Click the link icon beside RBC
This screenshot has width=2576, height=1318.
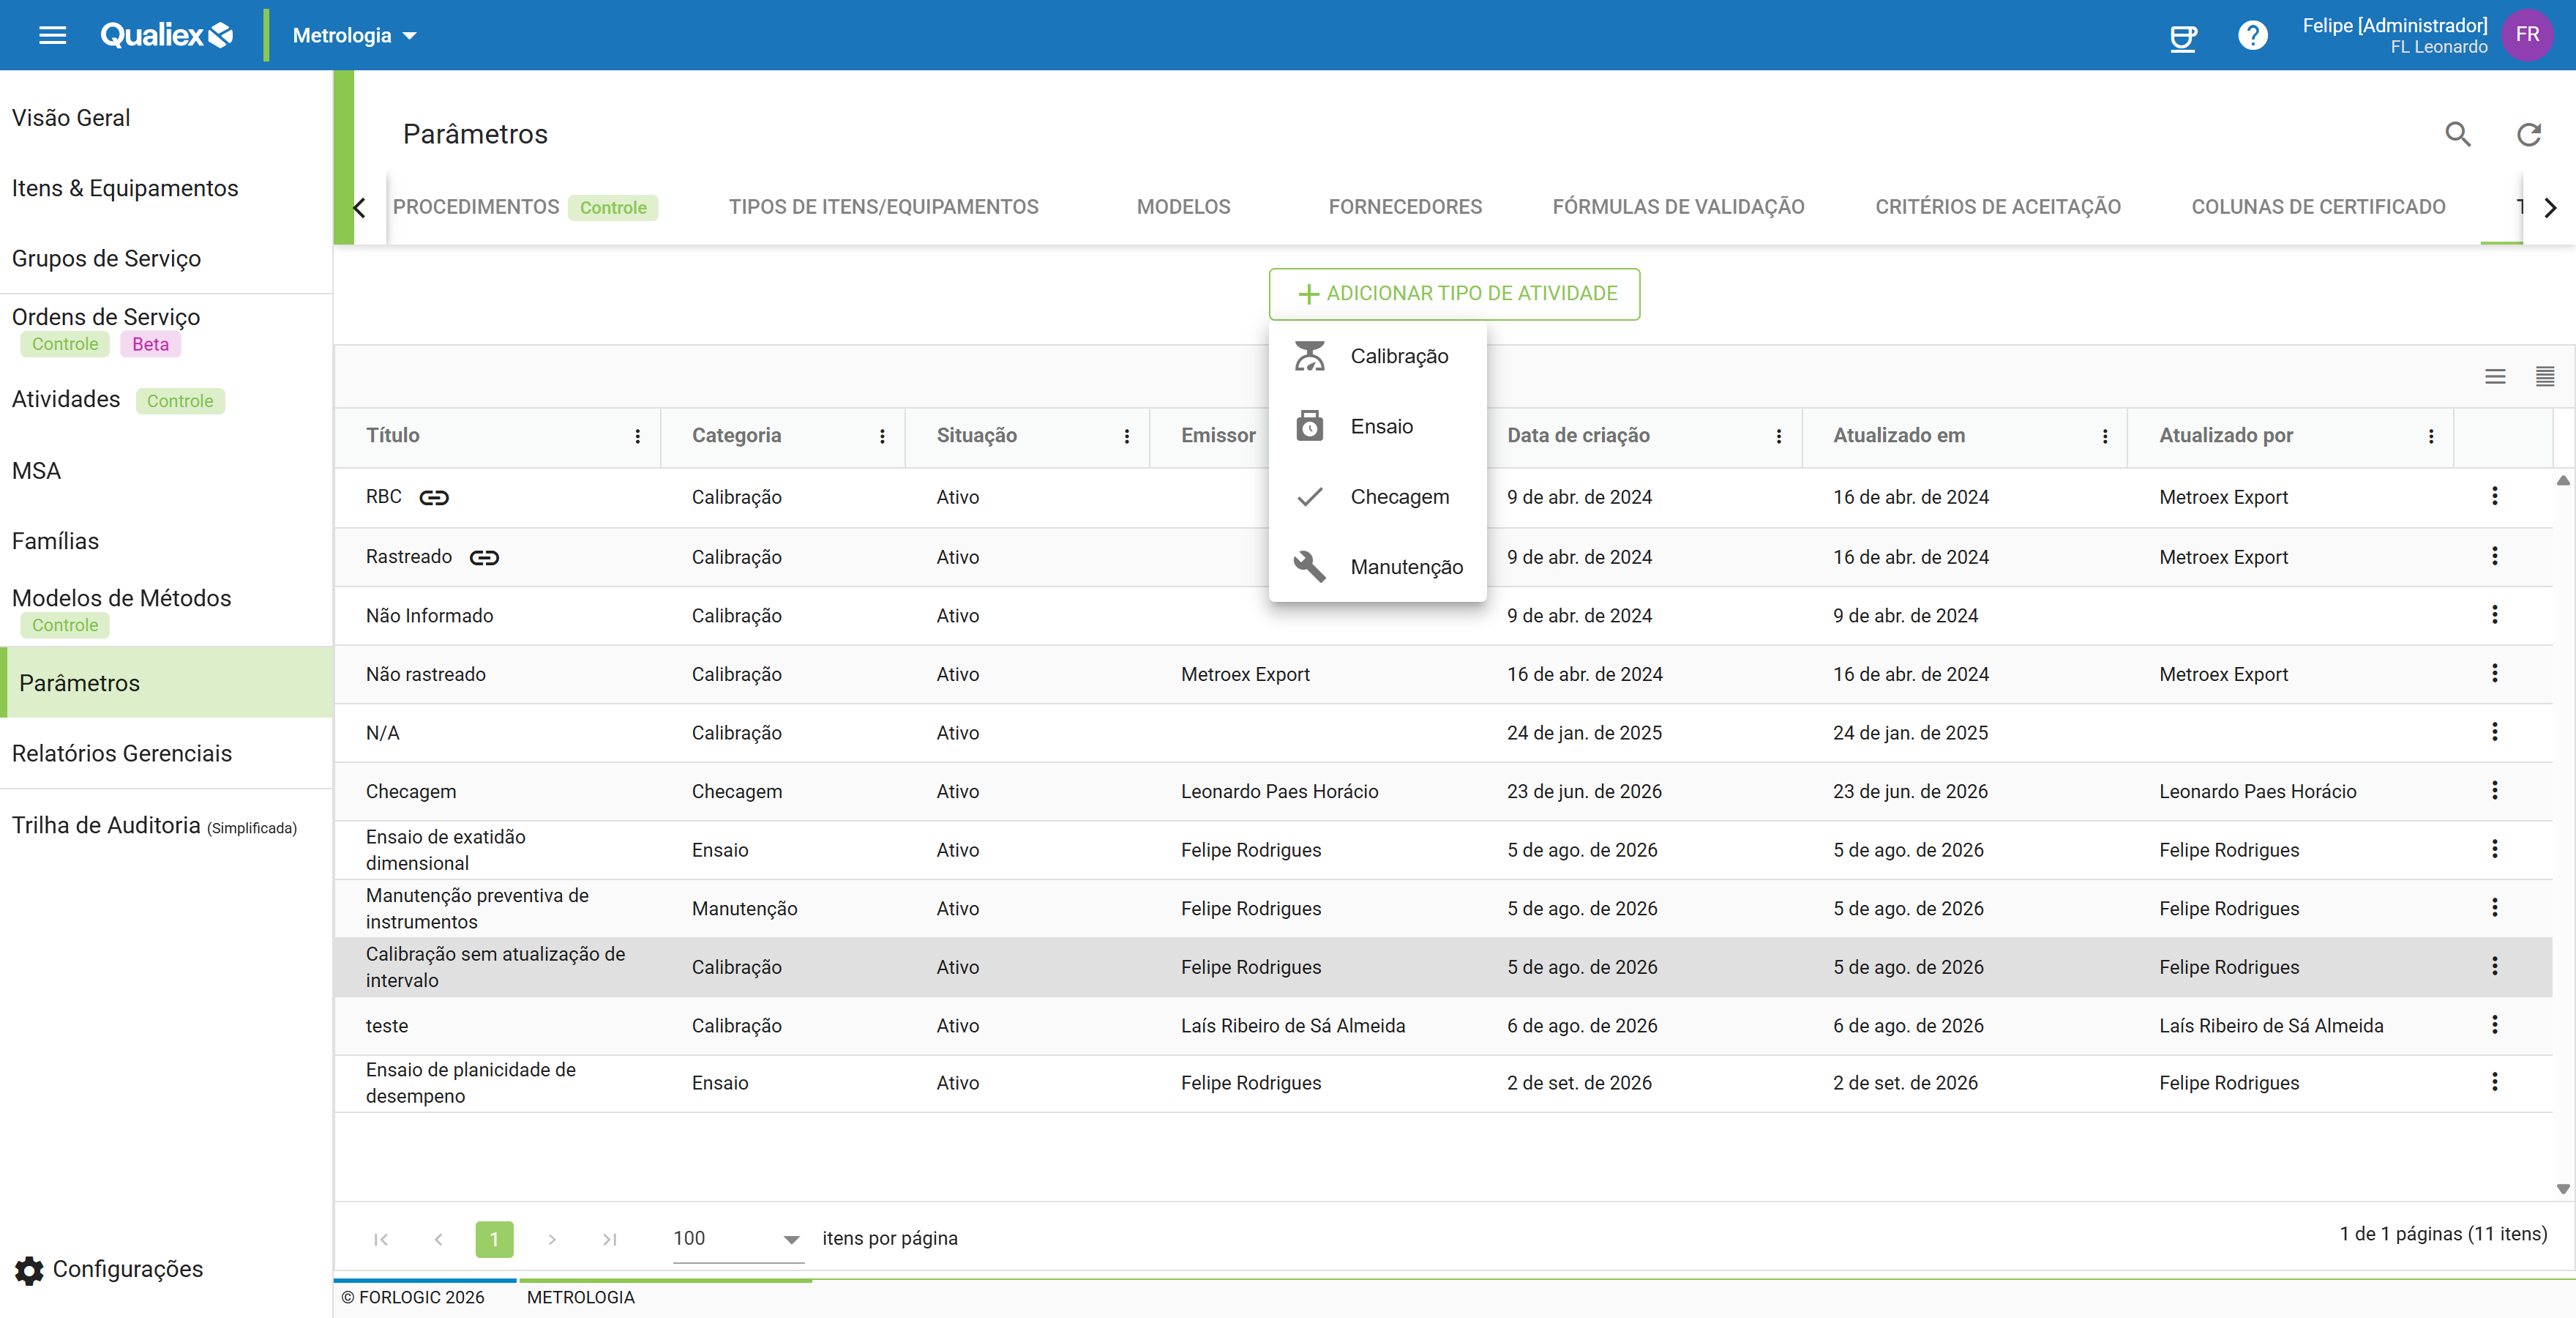tap(434, 497)
